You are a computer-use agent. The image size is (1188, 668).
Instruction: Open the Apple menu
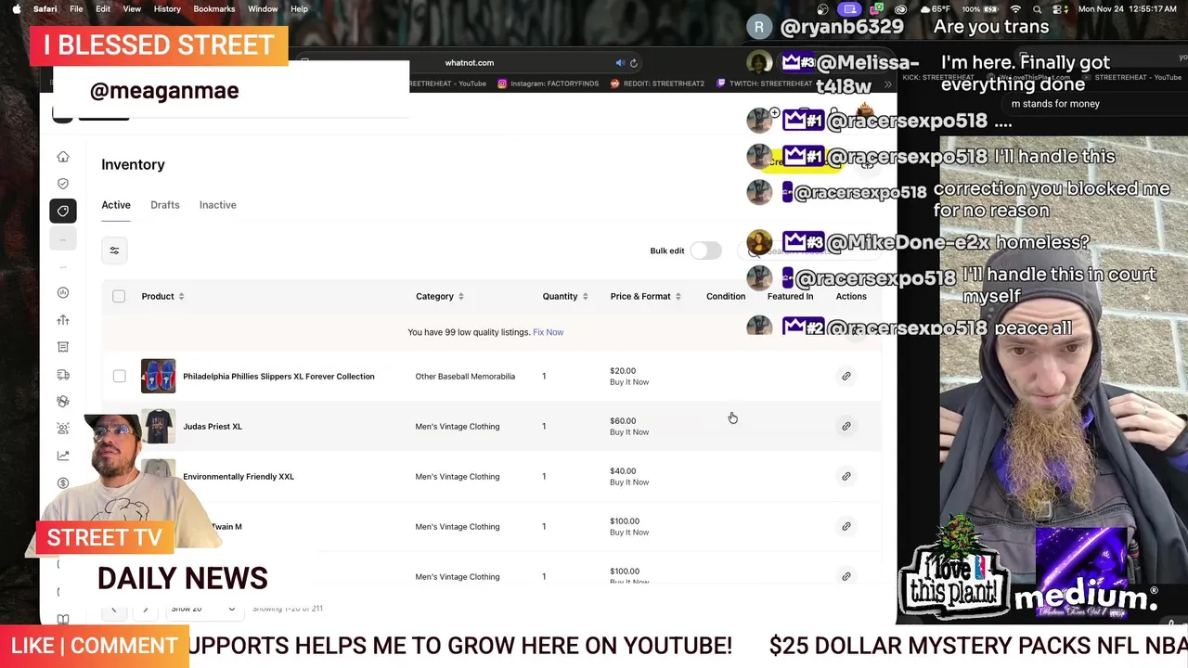tap(16, 9)
